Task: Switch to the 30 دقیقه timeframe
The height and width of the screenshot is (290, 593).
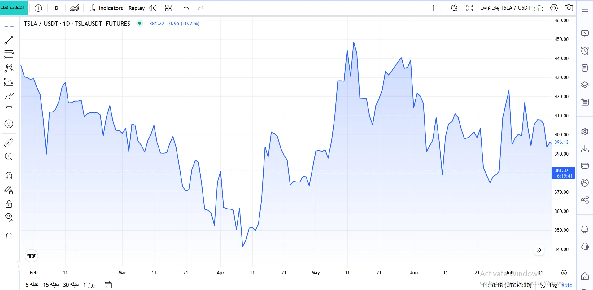Action: (x=71, y=285)
